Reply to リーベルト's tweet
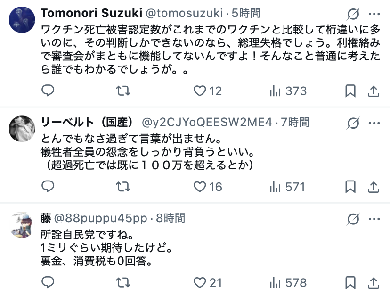Viewport: 390px width, 297px height. tap(48, 187)
